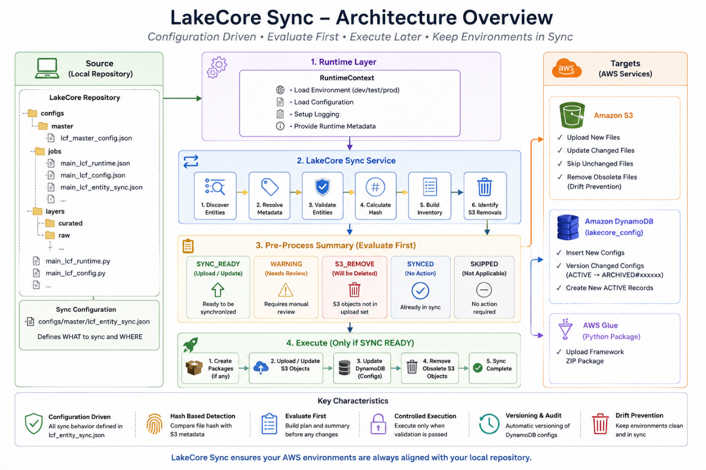706x470 pixels.
Task: Click the AWS cloud logo icon
Action: (567, 68)
